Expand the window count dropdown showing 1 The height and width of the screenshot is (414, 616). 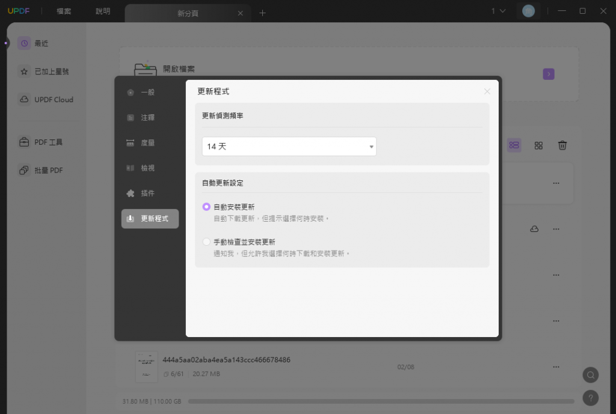[x=498, y=11]
